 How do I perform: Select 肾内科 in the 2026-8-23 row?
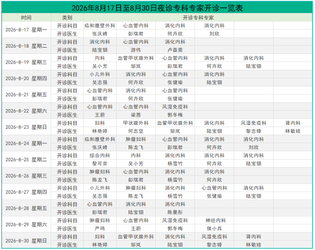293,123
